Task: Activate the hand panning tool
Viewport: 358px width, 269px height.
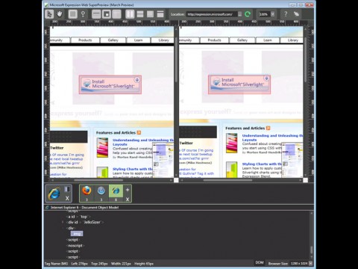Action: (x=59, y=14)
